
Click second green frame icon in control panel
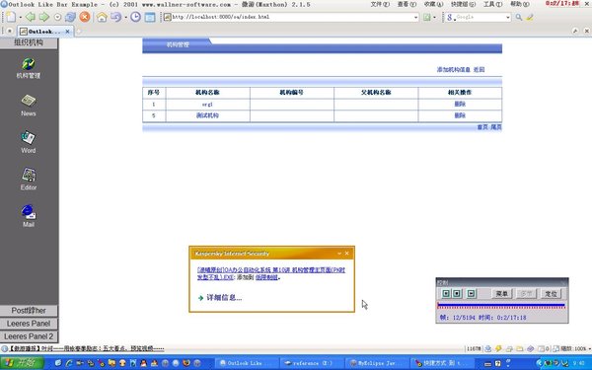(x=457, y=293)
